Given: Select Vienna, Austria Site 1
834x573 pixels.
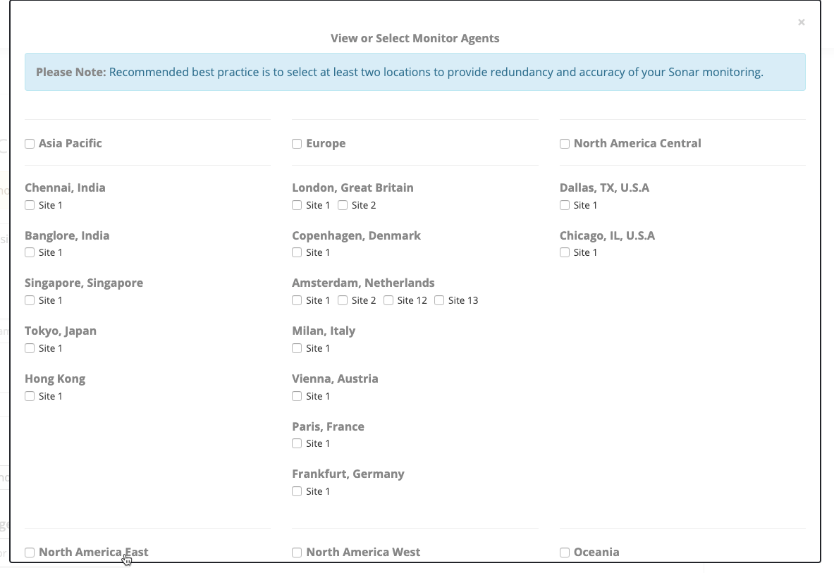Looking at the screenshot, I should pos(297,396).
